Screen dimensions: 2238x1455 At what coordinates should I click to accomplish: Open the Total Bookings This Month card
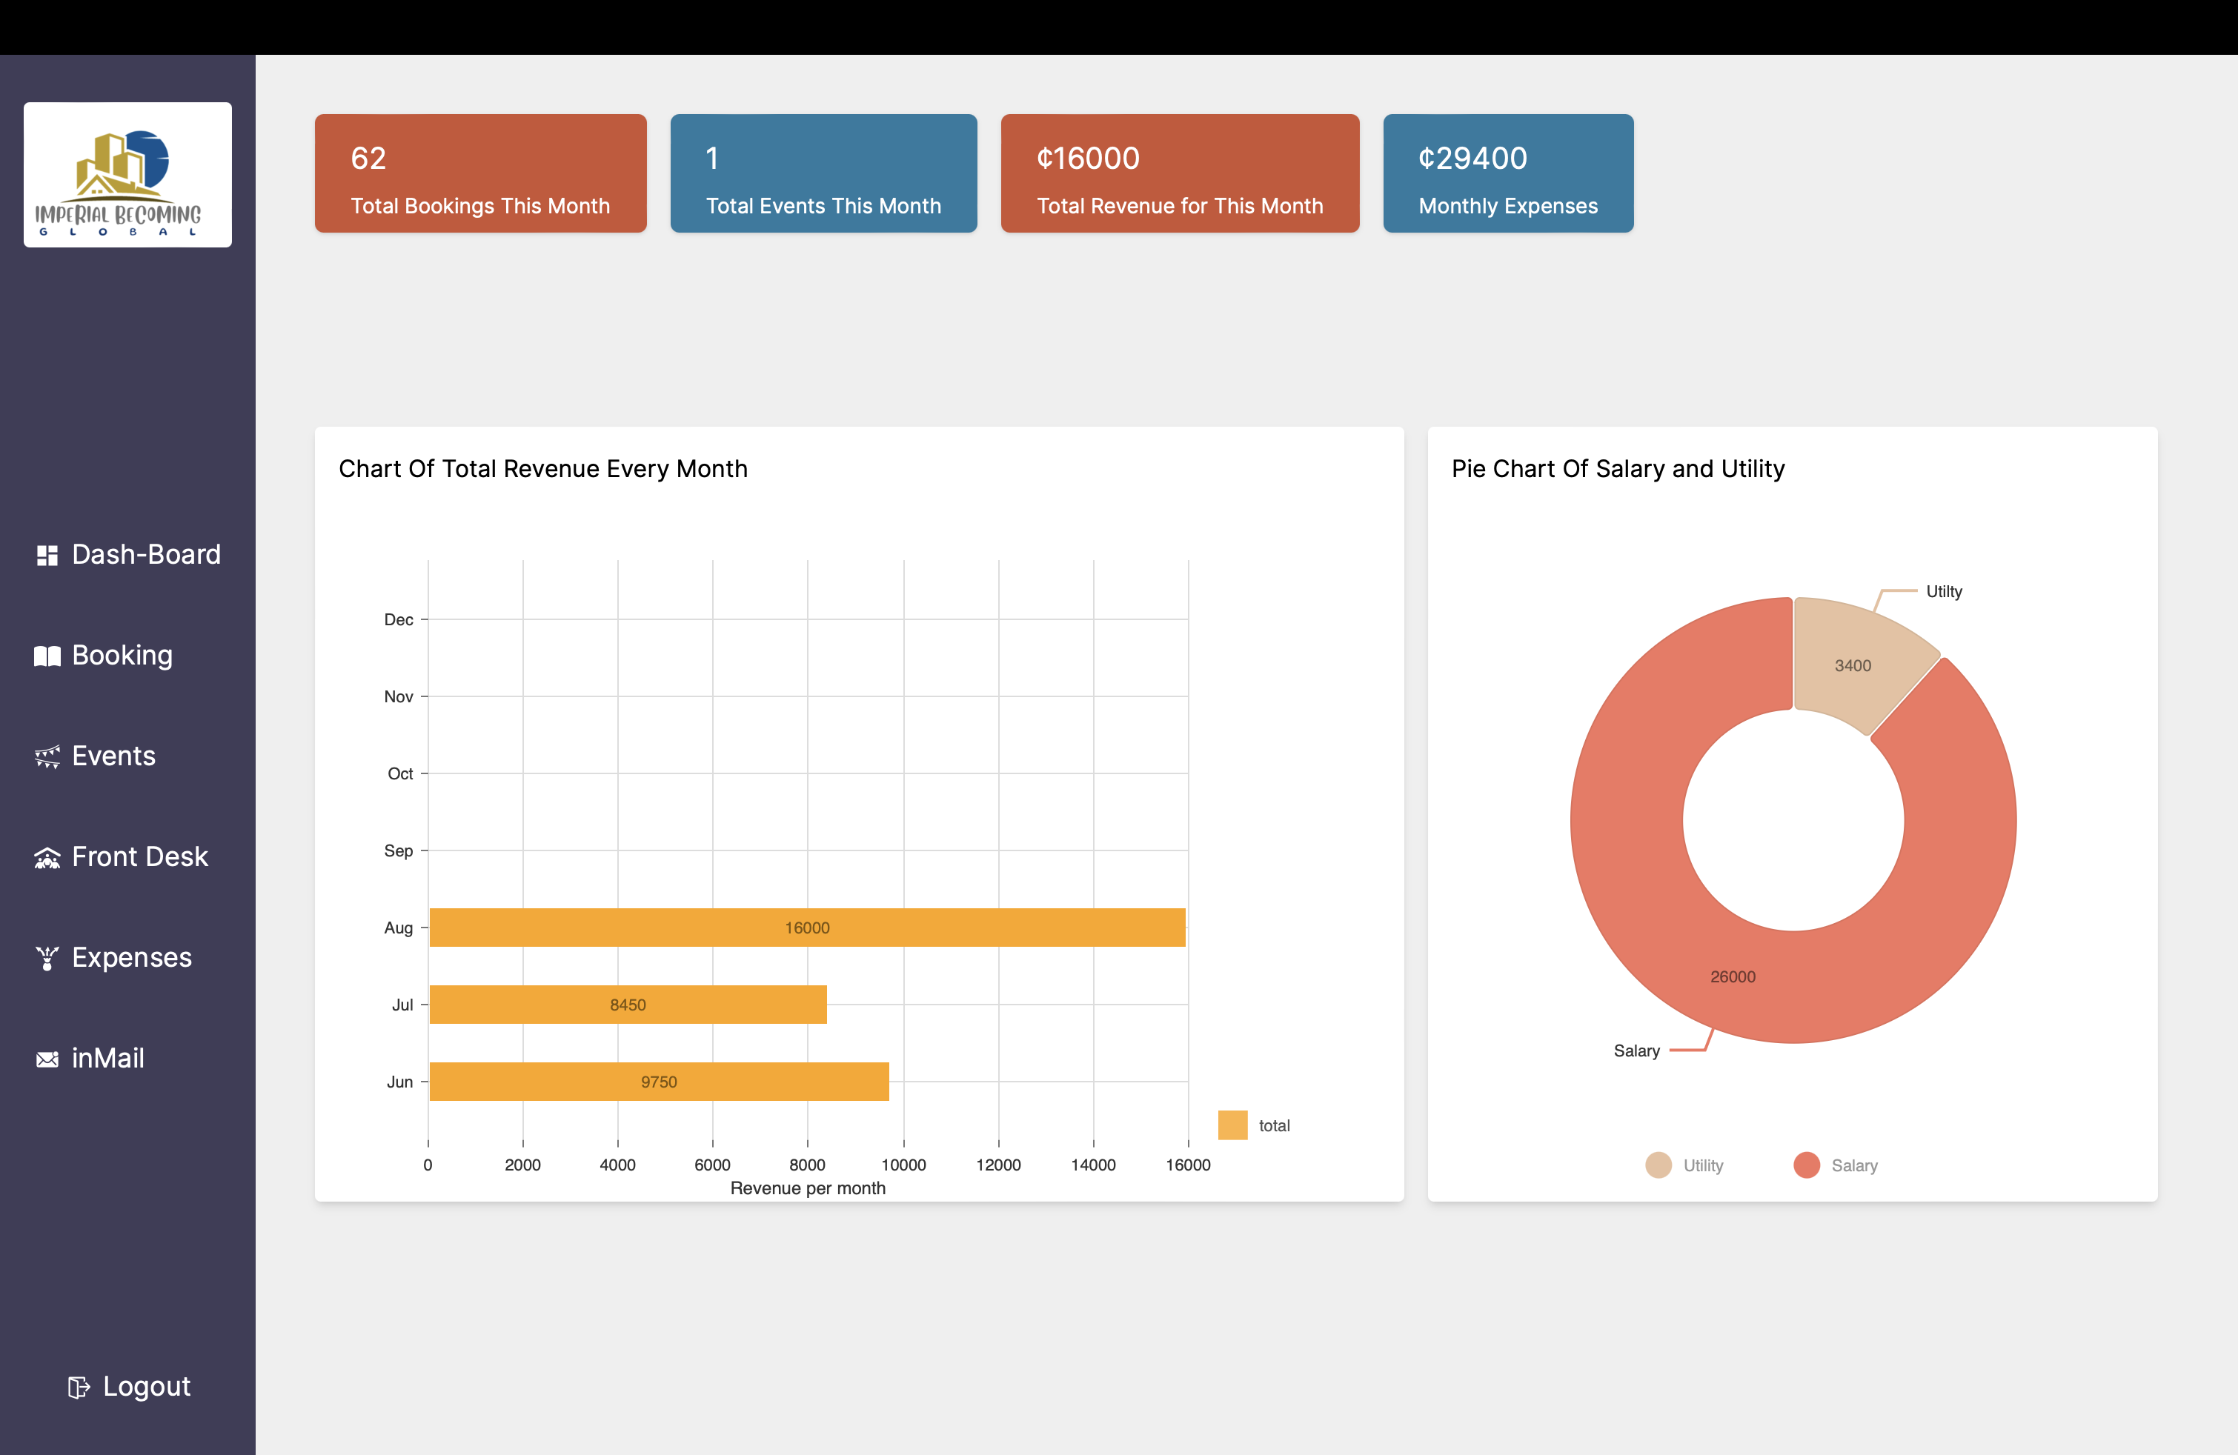[x=480, y=174]
